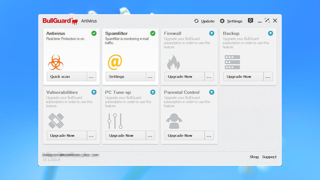Click the Firewall blue upgrade arrow
Viewport: 320px width, 180px height.
[212, 33]
